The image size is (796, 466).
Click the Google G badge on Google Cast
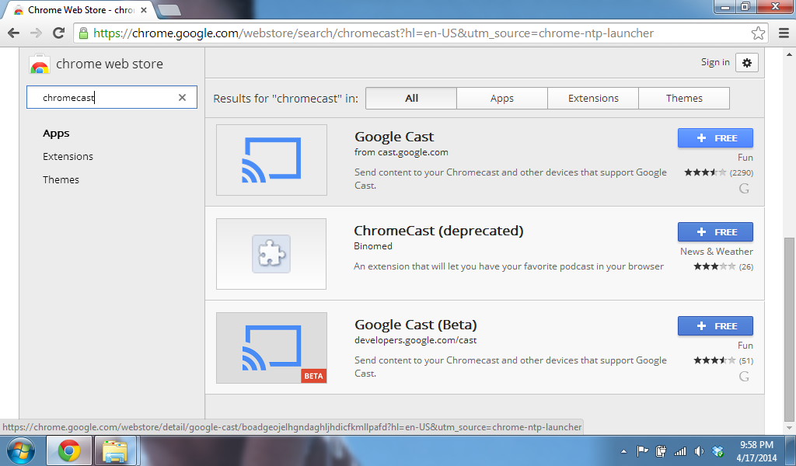tap(744, 189)
